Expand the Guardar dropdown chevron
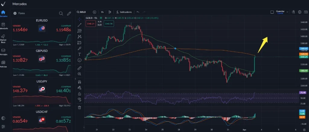Viewport: 309px width, 132px height. click(287, 12)
